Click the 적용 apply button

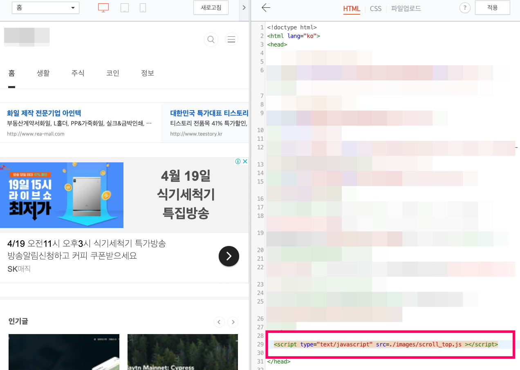[x=493, y=8]
